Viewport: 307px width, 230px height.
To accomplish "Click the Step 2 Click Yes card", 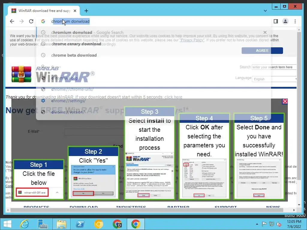I will (94, 173).
